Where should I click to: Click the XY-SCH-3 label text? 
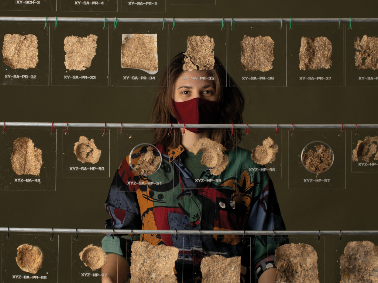tap(28, 3)
